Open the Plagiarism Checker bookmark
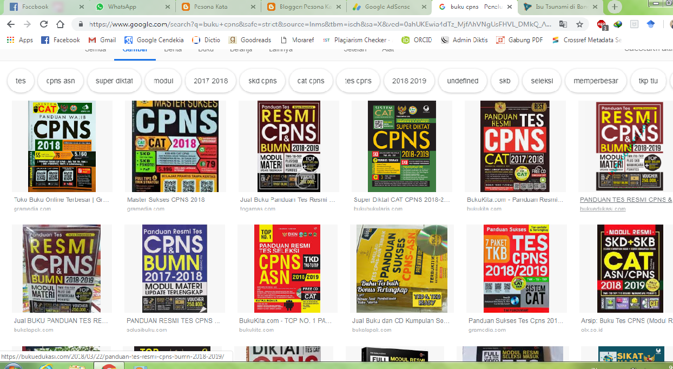The height and width of the screenshot is (369, 673). click(x=355, y=40)
